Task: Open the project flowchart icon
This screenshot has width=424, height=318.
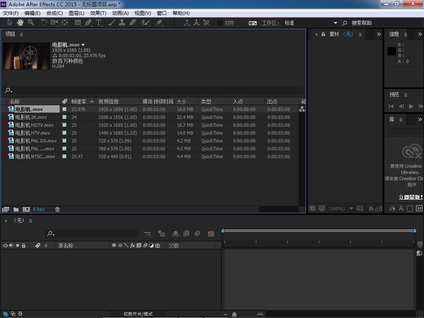Action: [302, 109]
